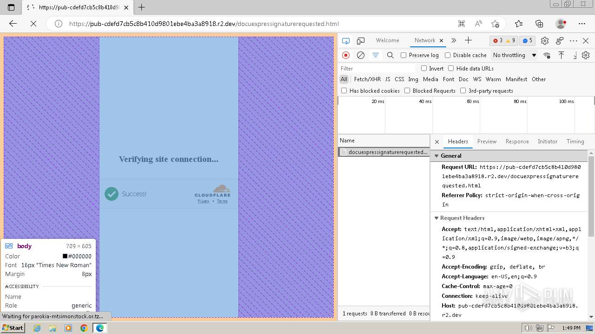
Task: Filter requests by Img type
Action: [413, 79]
